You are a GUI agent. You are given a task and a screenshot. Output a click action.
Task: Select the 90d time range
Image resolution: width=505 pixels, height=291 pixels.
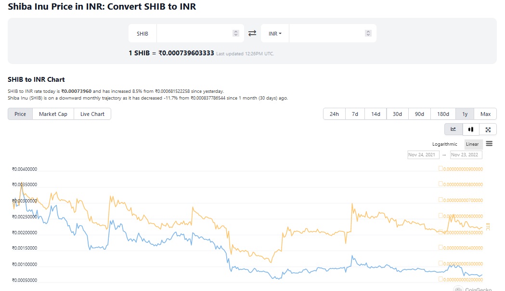coord(419,114)
